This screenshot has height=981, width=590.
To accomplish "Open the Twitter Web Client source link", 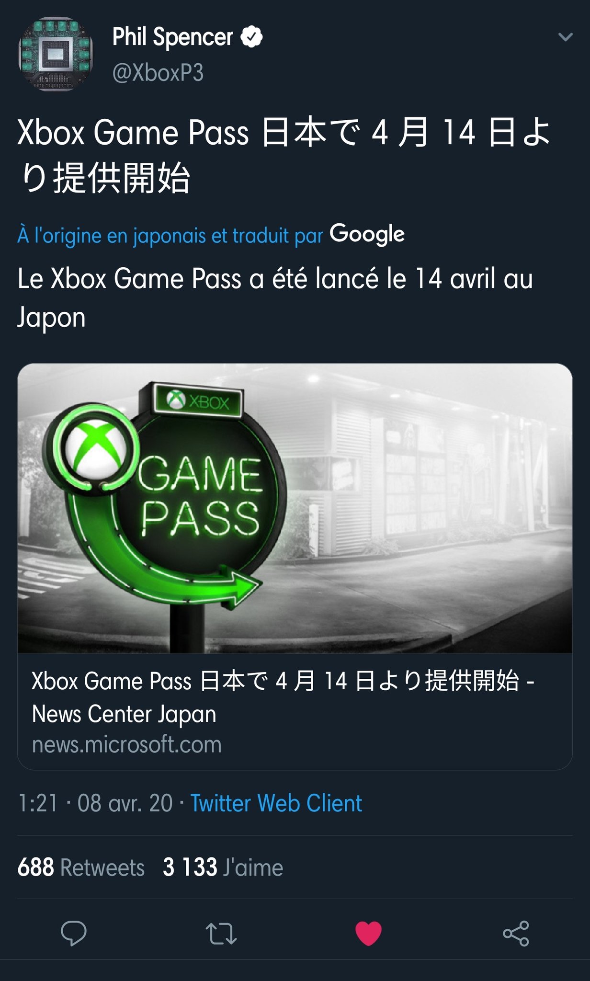I will click(x=276, y=803).
